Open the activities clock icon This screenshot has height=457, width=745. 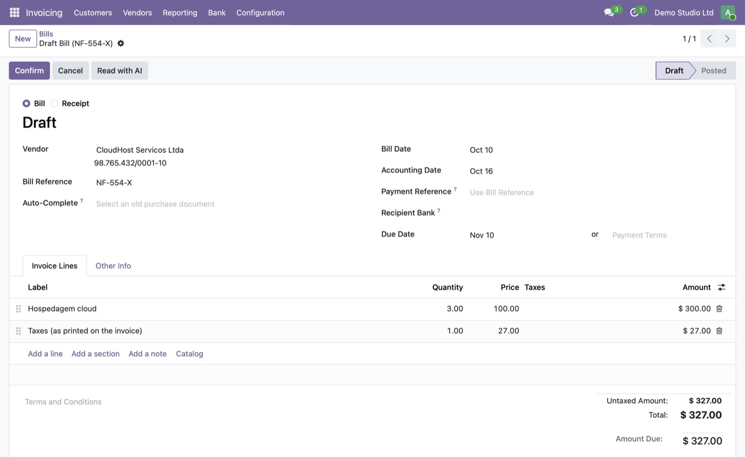(x=634, y=12)
